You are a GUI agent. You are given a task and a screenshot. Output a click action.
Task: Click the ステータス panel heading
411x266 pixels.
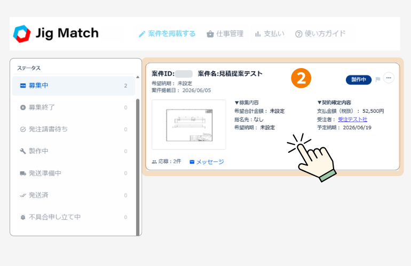(x=29, y=68)
